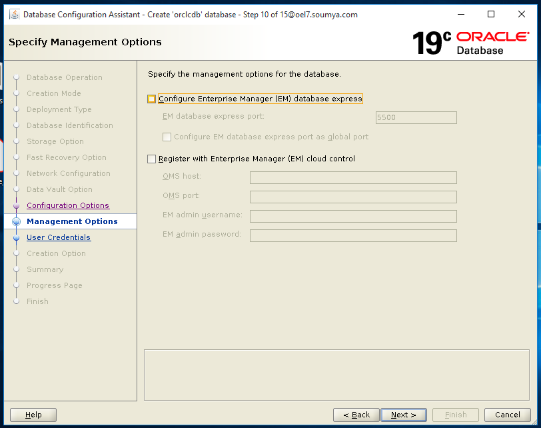Minimize the Database Configuration Assistant window
Image resolution: width=541 pixels, height=428 pixels.
pyautogui.click(x=461, y=15)
